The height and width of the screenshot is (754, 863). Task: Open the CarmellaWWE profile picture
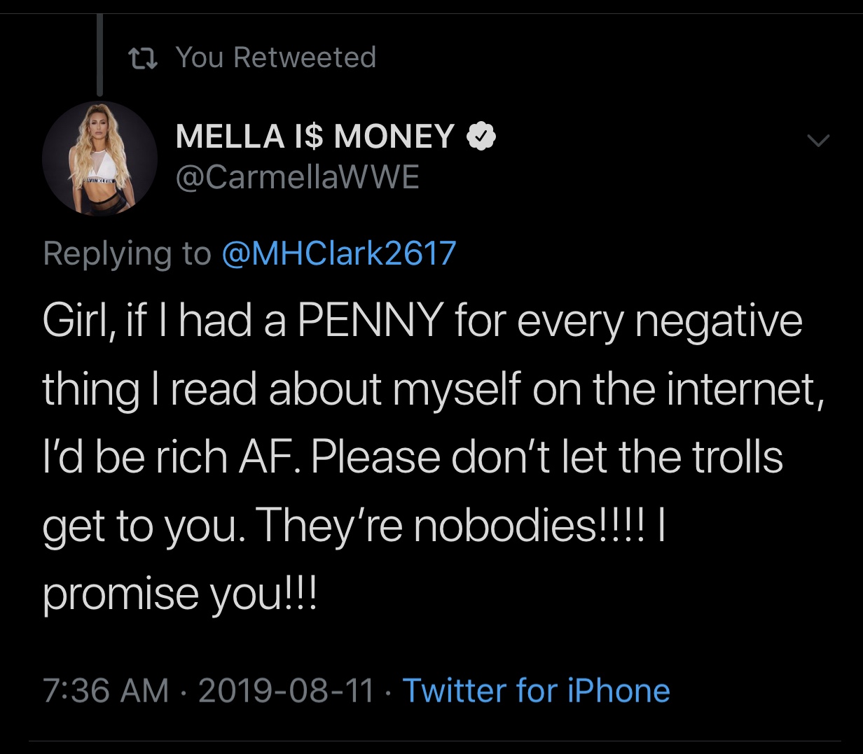point(99,158)
